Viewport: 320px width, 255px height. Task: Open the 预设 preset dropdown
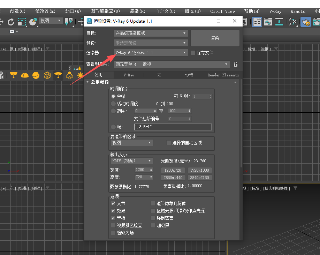coord(151,43)
